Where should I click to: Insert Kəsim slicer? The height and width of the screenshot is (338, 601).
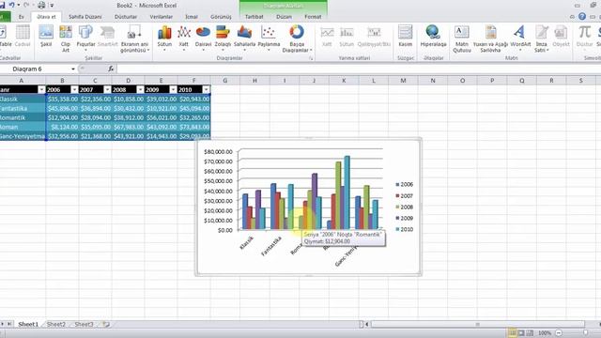tap(405, 37)
